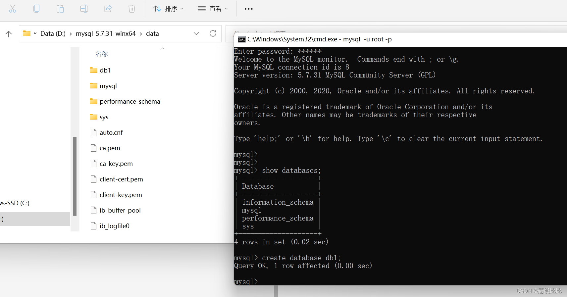Image resolution: width=567 pixels, height=297 pixels.
Task: Open the three-dot more options menu
Action: coord(249,9)
